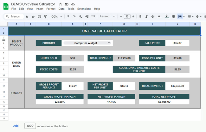Click the redo icon
Image resolution: width=206 pixels, height=132 pixels.
pyautogui.click(x=33, y=16)
